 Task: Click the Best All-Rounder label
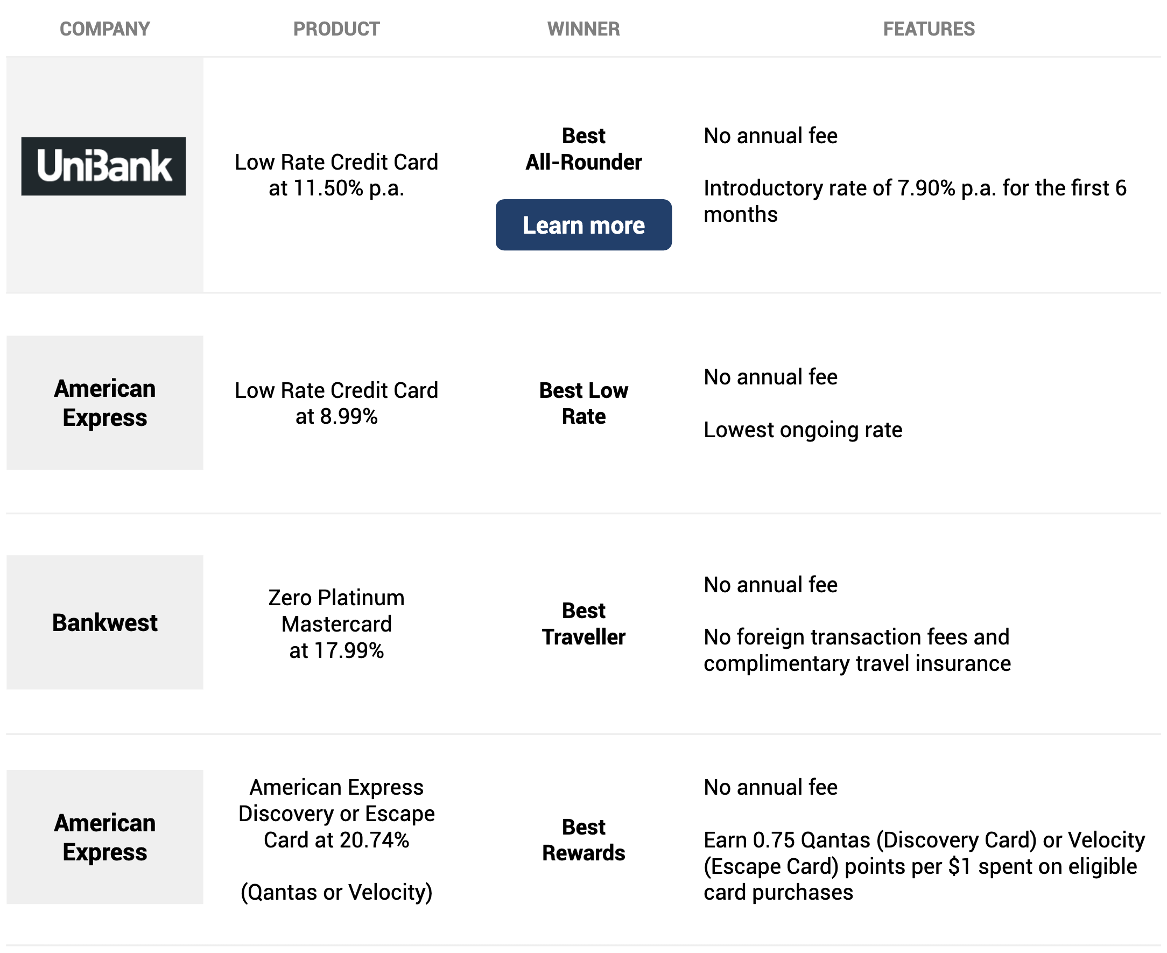click(x=583, y=148)
